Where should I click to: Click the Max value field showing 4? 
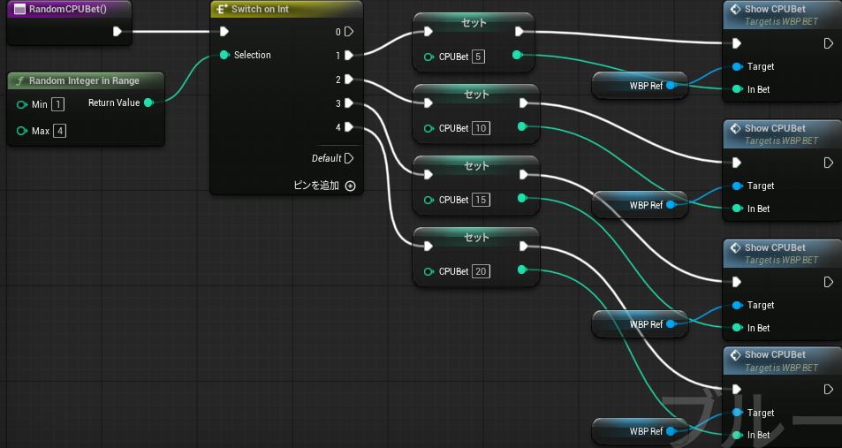pyautogui.click(x=59, y=131)
